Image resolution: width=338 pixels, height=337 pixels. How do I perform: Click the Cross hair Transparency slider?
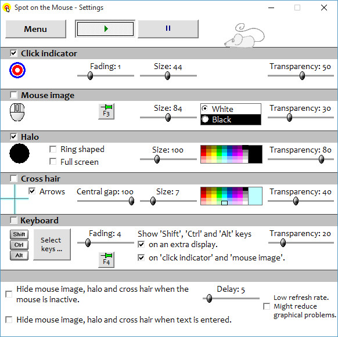tap(301, 201)
